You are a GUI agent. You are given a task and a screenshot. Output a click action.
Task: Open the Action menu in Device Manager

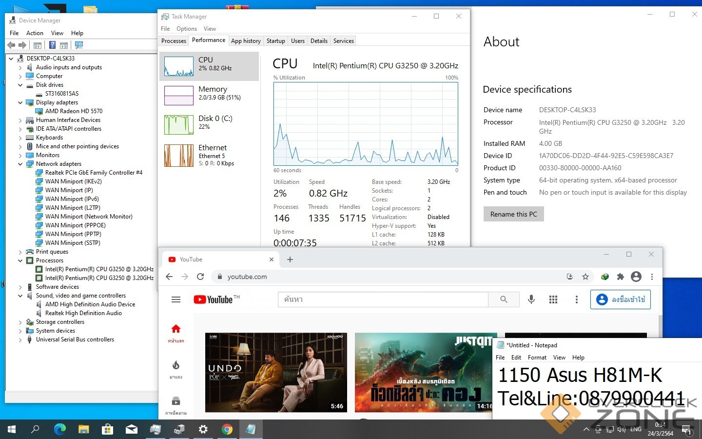35,33
